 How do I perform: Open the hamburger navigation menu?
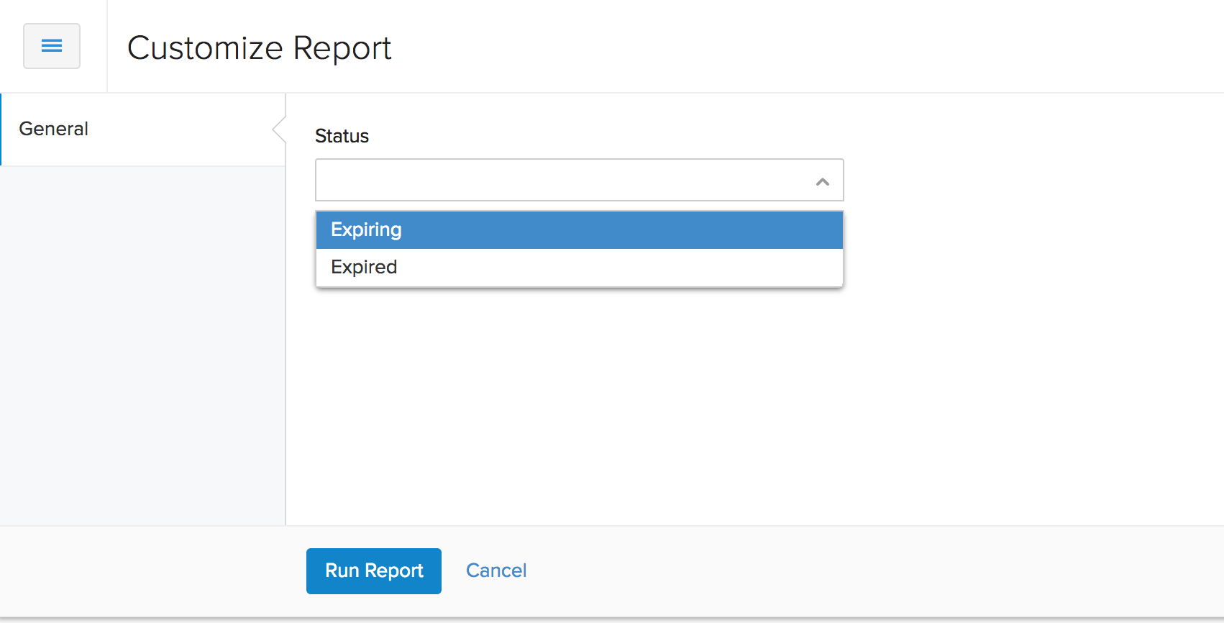click(52, 46)
